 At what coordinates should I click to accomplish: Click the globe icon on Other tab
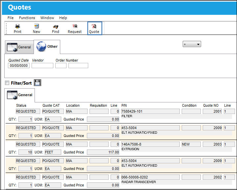(41, 46)
